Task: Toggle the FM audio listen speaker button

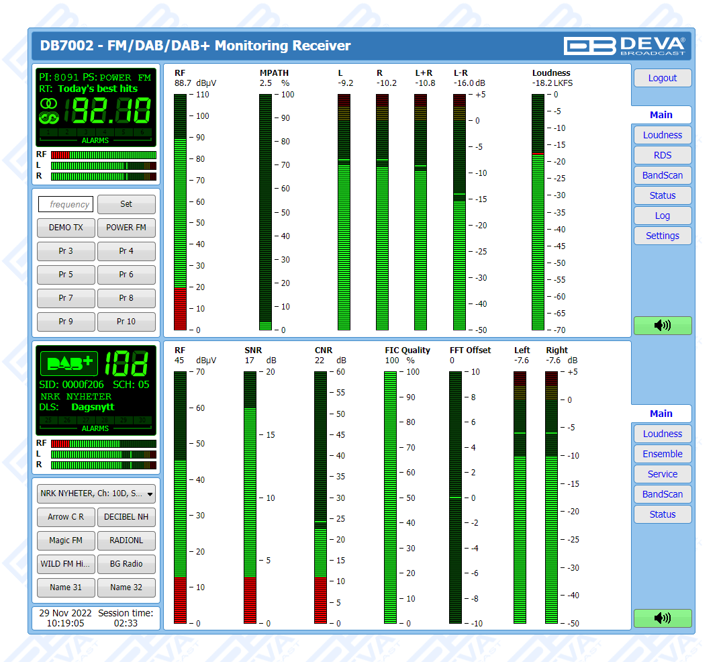Action: click(662, 326)
